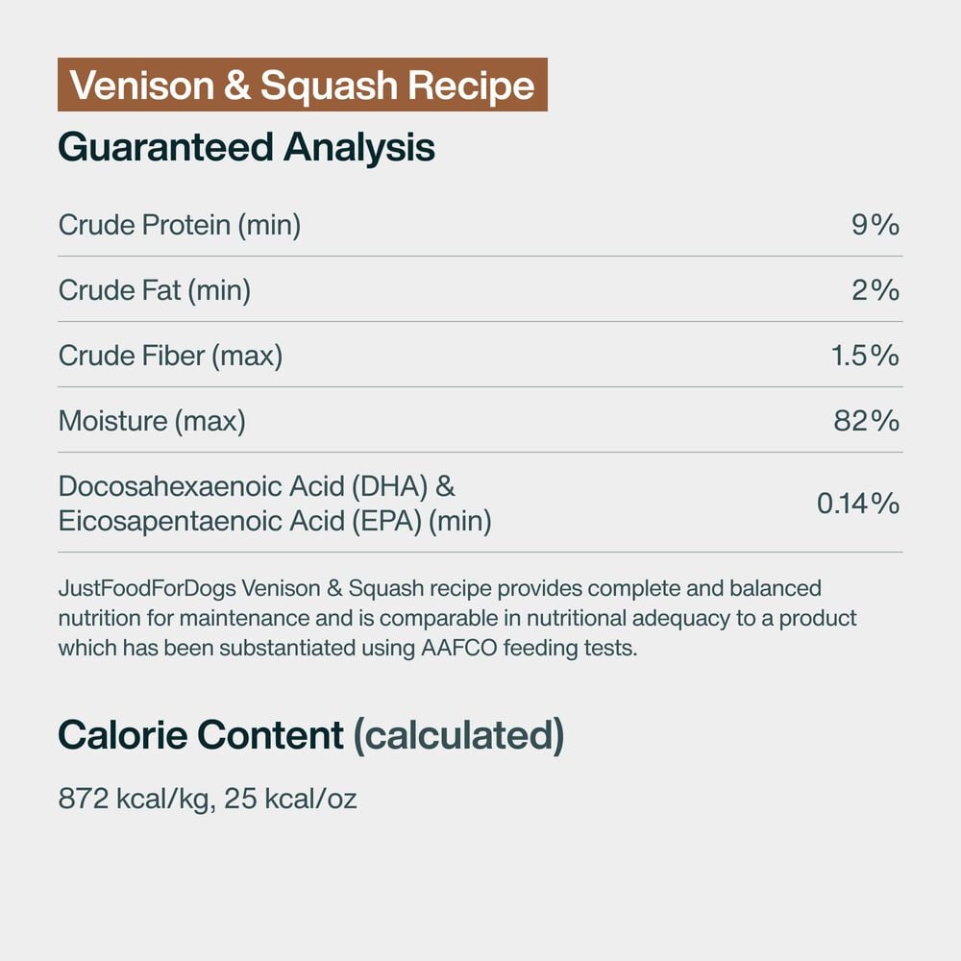Image resolution: width=961 pixels, height=961 pixels.
Task: Click the 82% moisture value
Action: tap(867, 421)
